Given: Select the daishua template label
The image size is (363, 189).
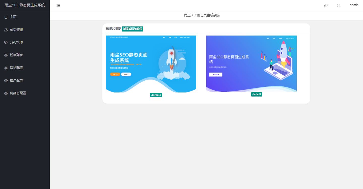Looking at the screenshot, I should coord(156,95).
